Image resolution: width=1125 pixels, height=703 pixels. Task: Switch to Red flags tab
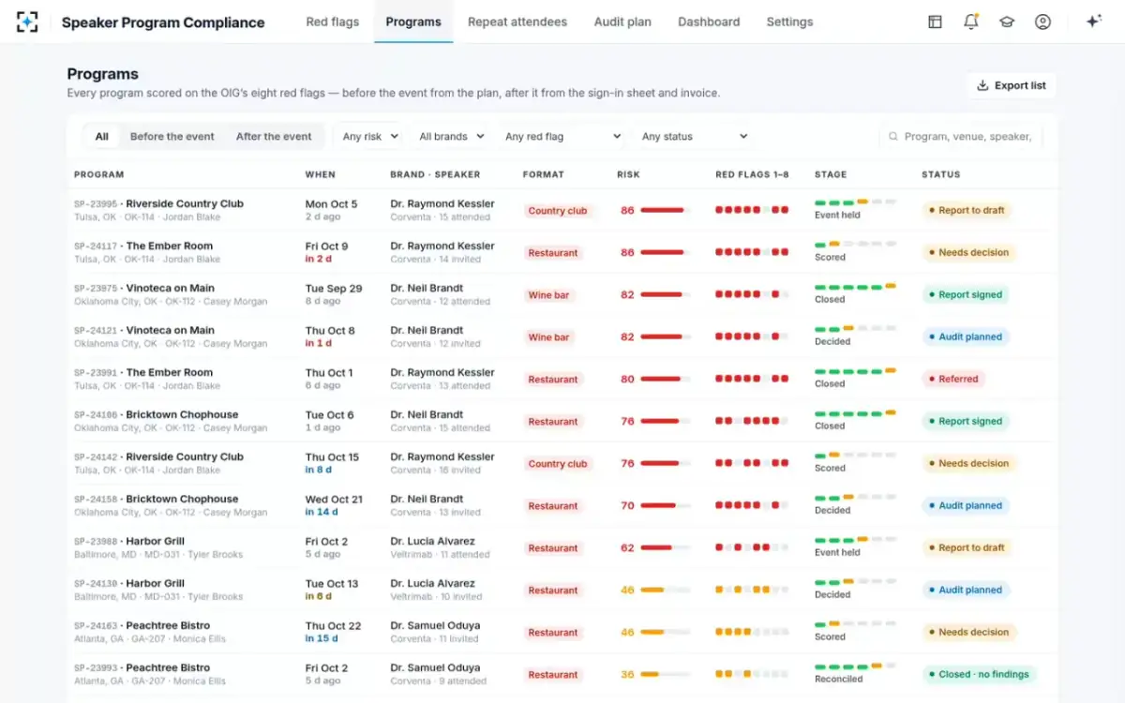click(x=332, y=22)
